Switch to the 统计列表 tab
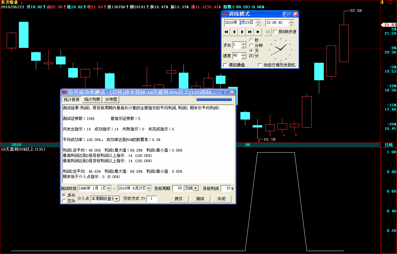 point(92,99)
